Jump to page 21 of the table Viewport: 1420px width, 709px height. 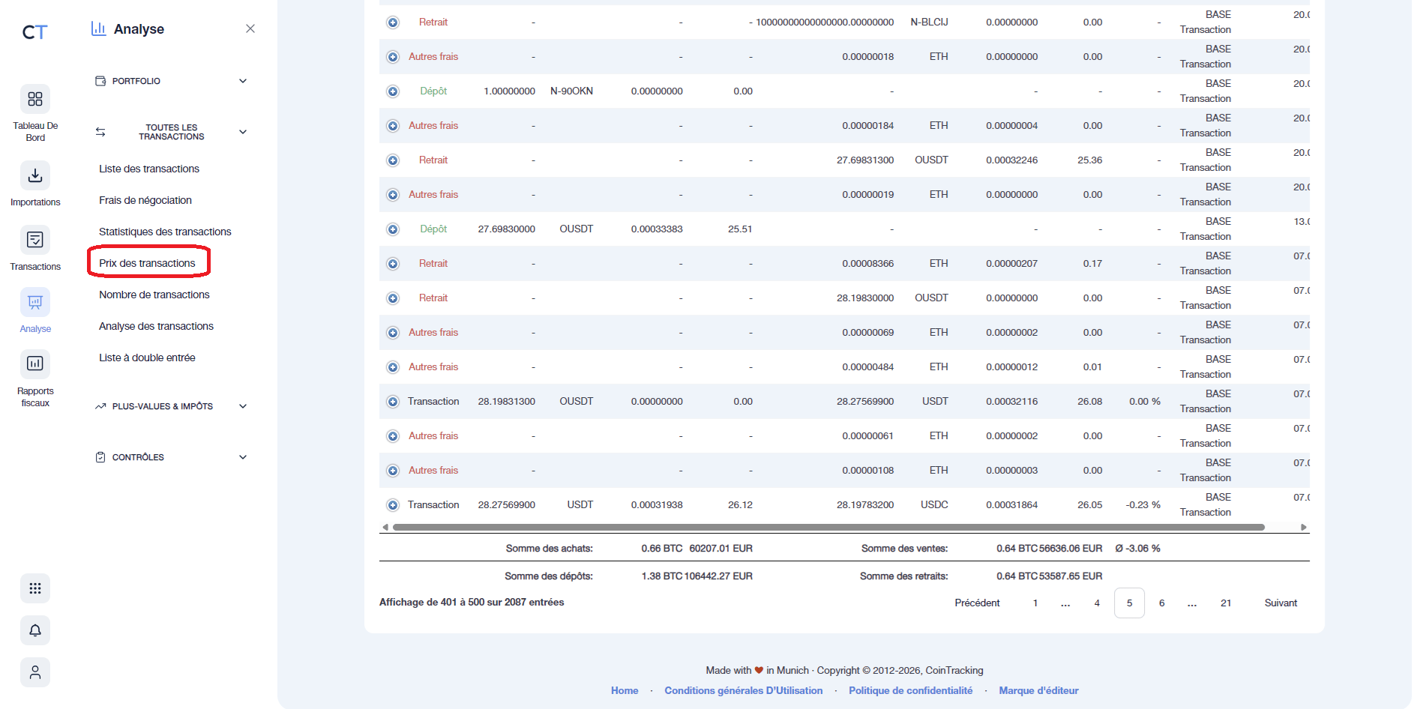click(x=1226, y=603)
